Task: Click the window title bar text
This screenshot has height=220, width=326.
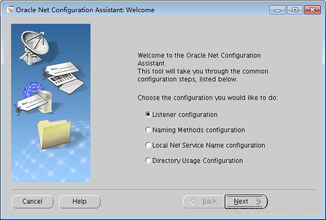Action: click(85, 10)
